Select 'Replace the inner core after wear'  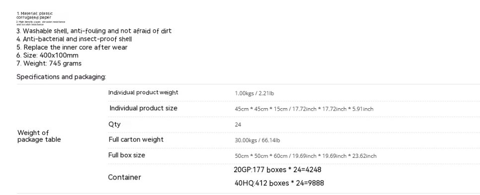[x=72, y=47]
